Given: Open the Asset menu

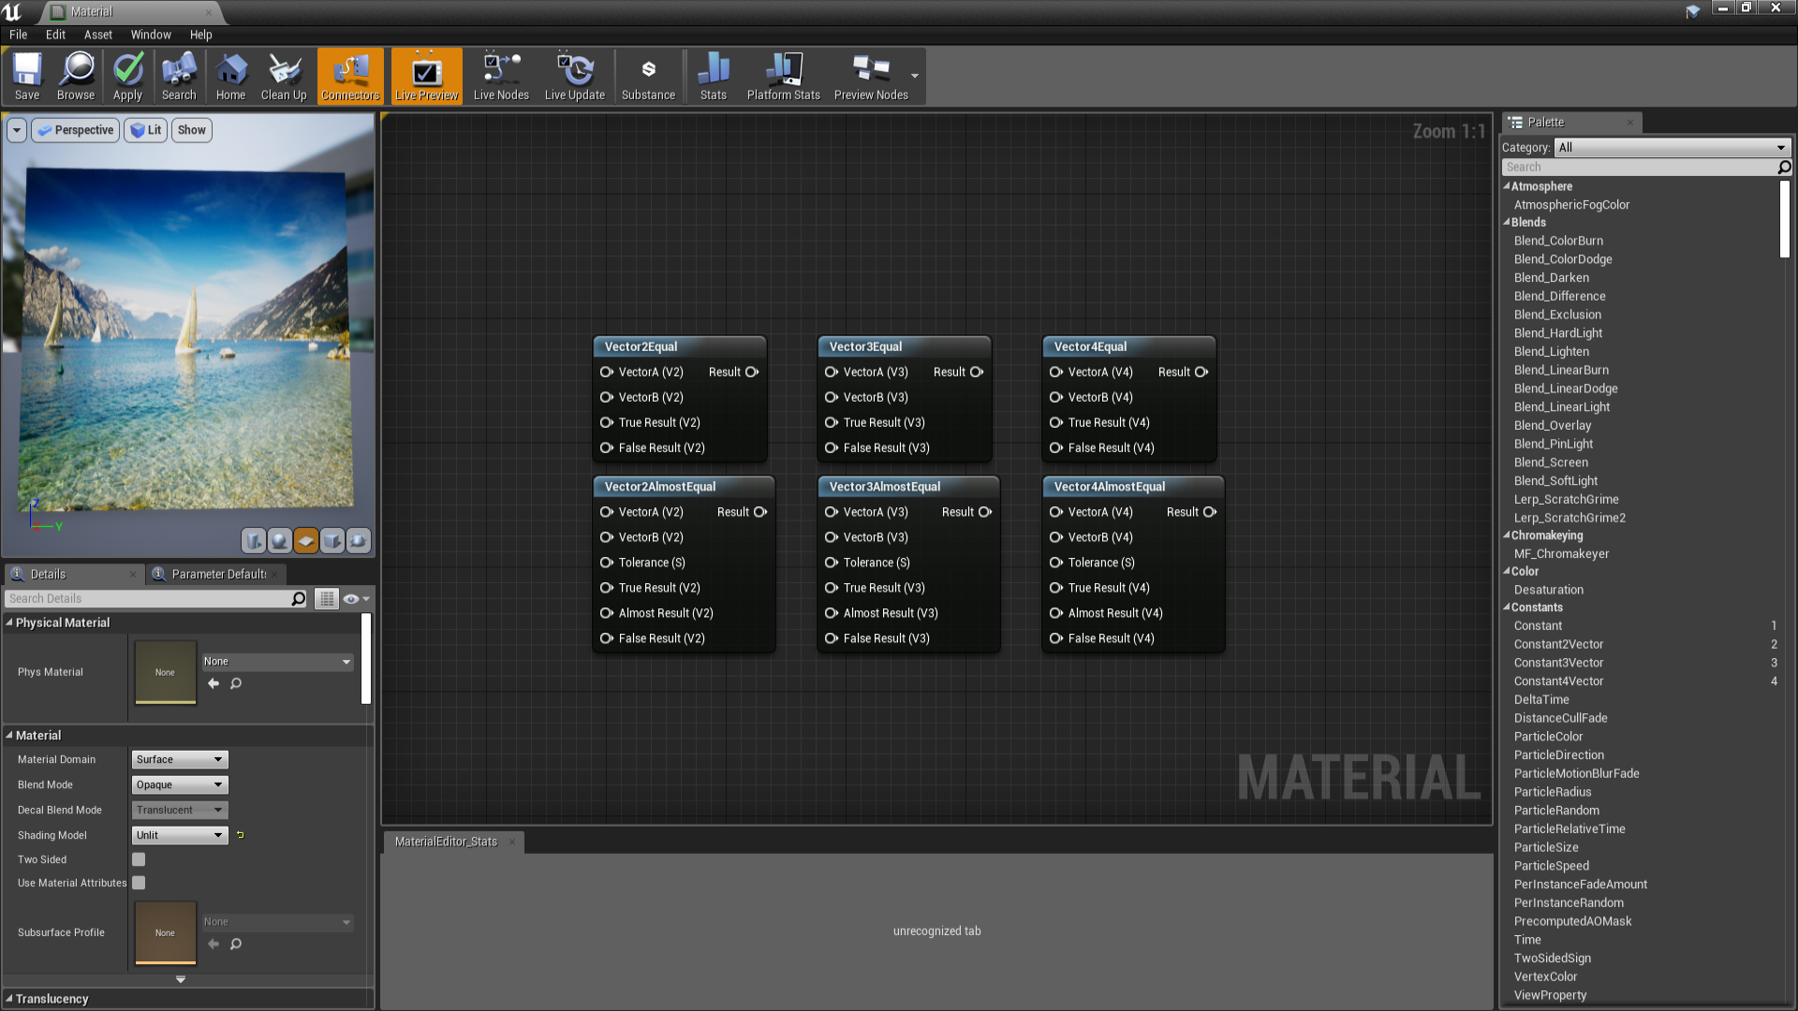Looking at the screenshot, I should click(97, 35).
